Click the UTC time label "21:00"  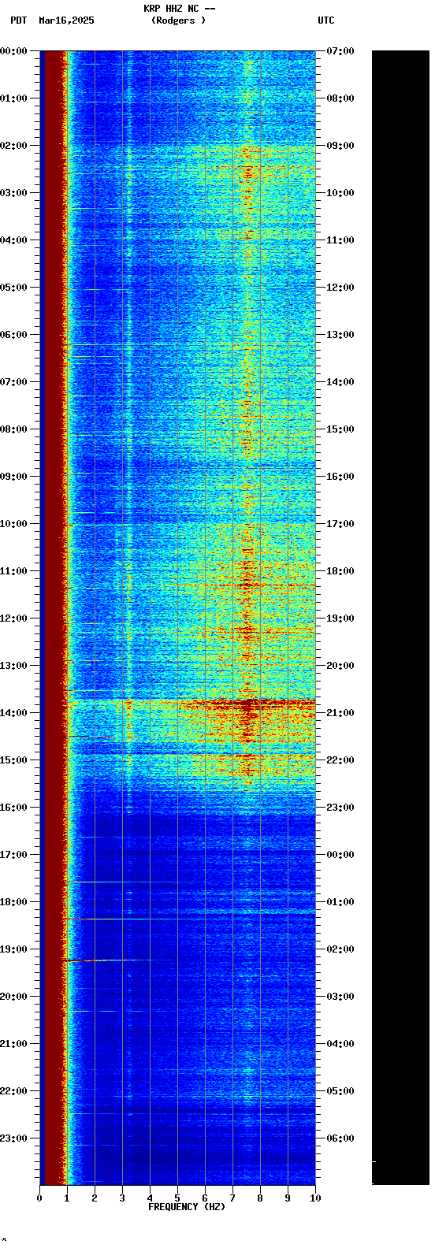click(x=340, y=713)
